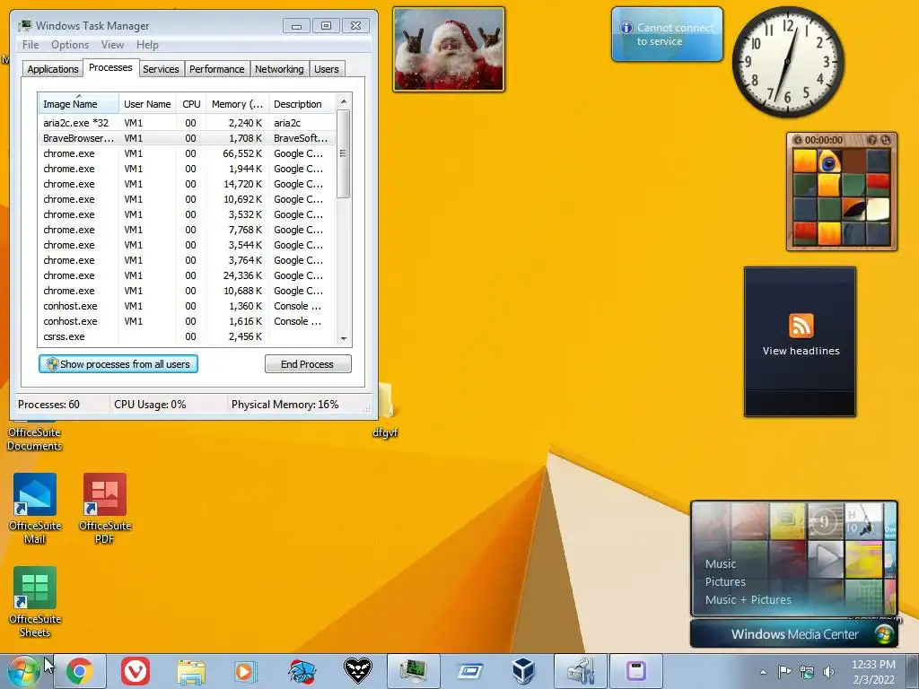The height and width of the screenshot is (689, 919).
Task: Click the toucan eye puzzle tile
Action: (829, 161)
